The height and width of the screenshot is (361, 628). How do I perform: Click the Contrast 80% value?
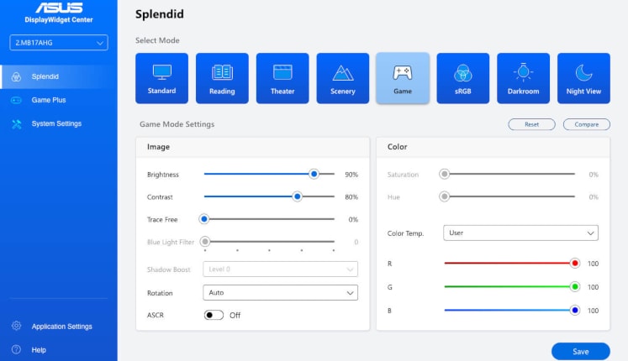pyautogui.click(x=351, y=197)
